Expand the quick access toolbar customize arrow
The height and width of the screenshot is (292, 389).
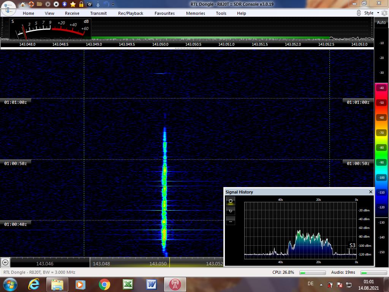pyautogui.click(x=113, y=4)
